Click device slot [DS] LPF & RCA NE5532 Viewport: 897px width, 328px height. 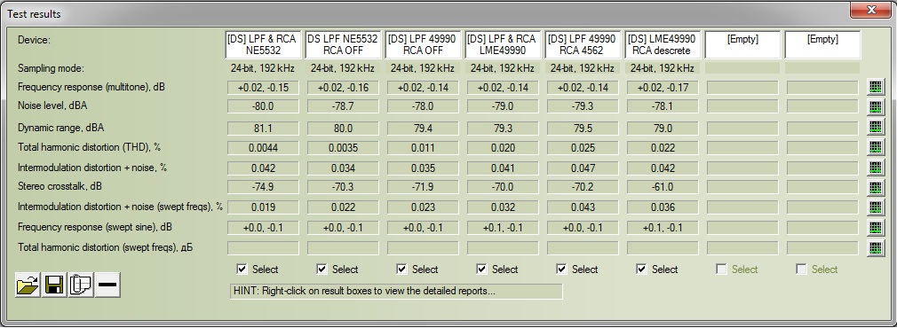[262, 44]
